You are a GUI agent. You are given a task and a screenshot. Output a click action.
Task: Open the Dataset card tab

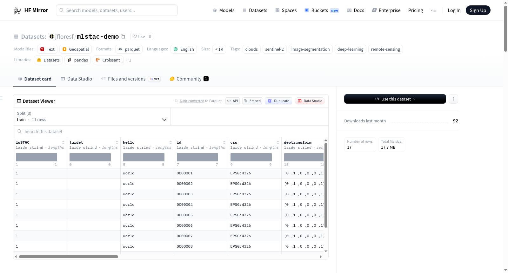[34, 79]
